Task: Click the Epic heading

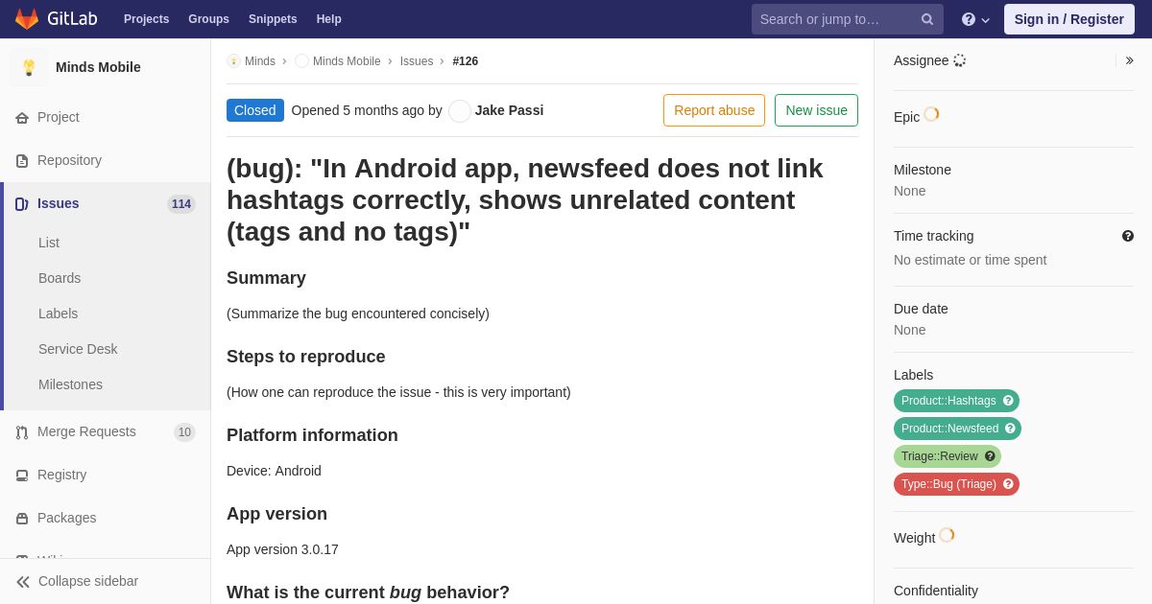Action: 906,117
